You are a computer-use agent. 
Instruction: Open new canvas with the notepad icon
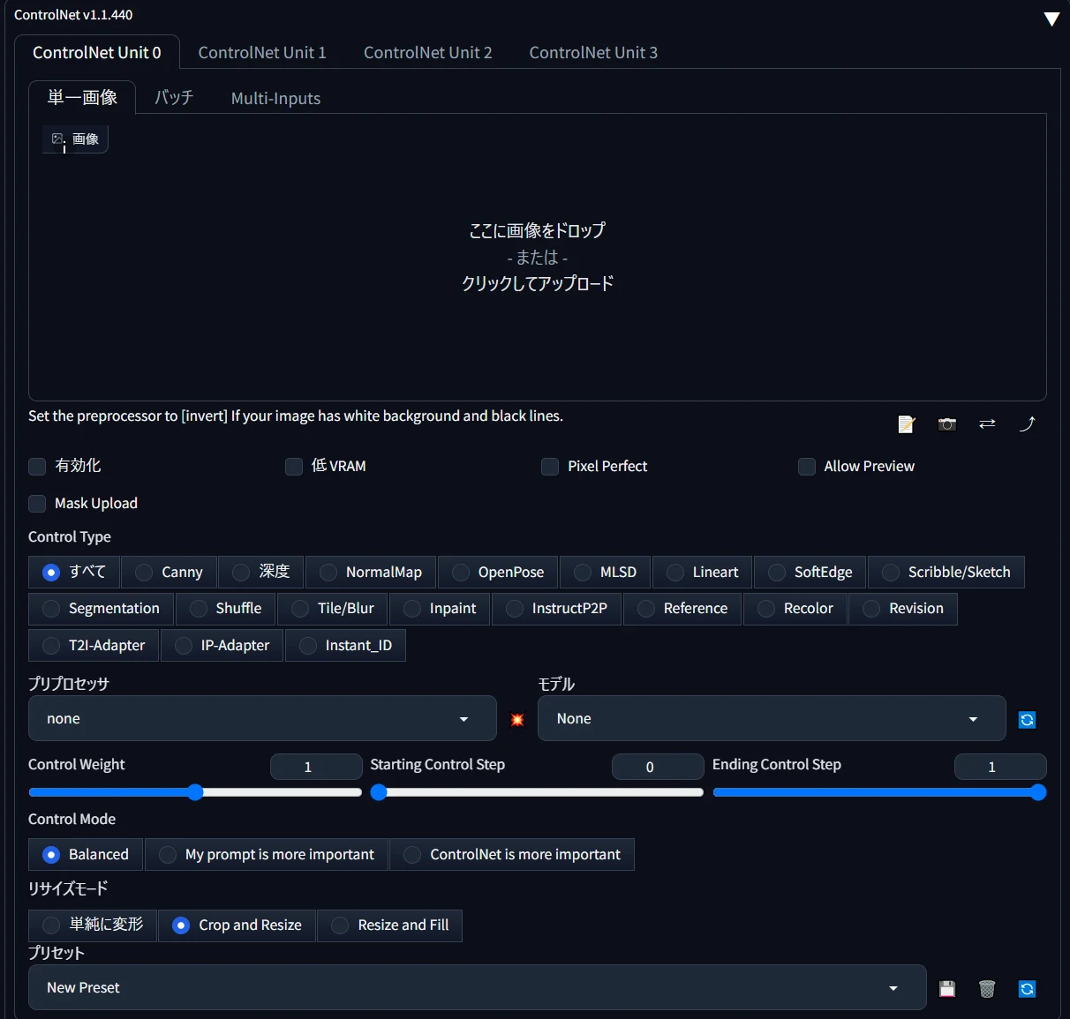click(x=907, y=424)
